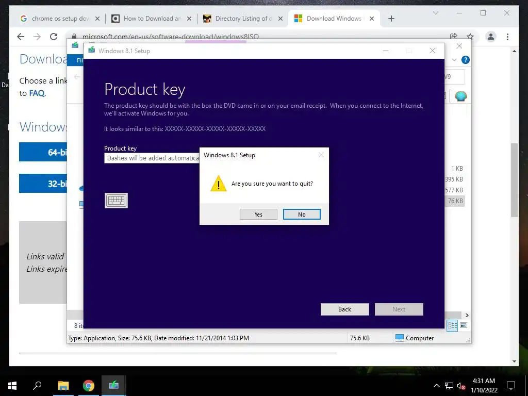Open Chrome's three-dot menu
Screen dimensions: 528x396
point(507,37)
